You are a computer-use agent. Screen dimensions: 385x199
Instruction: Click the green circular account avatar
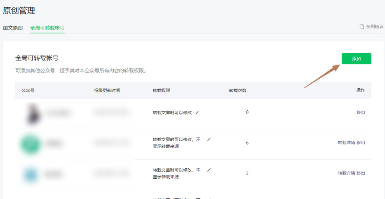click(30, 143)
